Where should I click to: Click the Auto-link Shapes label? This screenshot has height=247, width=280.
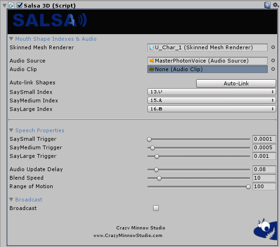tap(33, 82)
